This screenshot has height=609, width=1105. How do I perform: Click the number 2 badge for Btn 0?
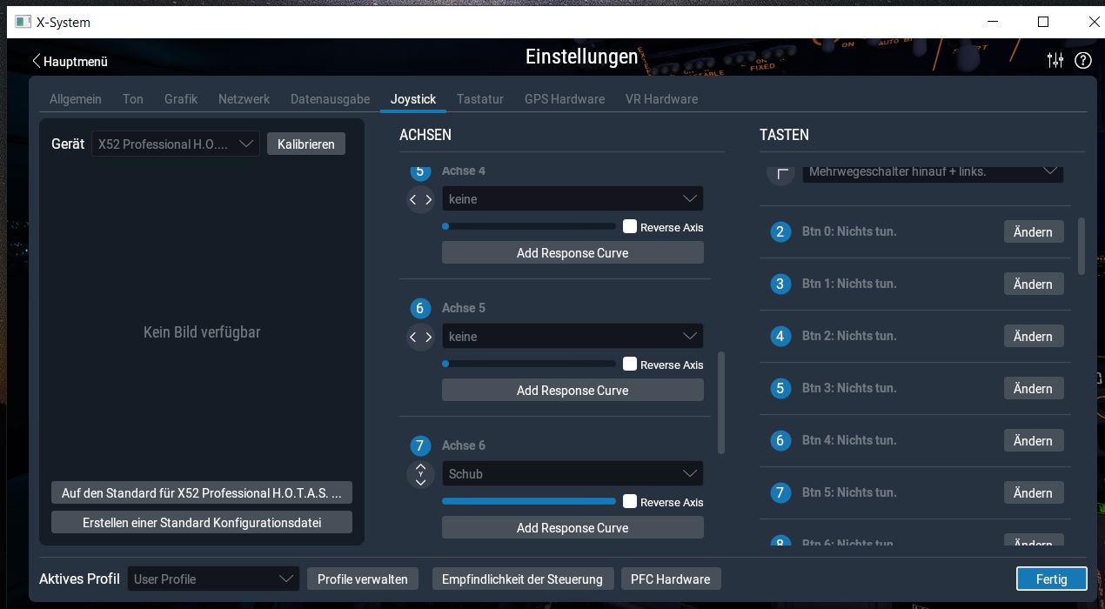coord(780,231)
